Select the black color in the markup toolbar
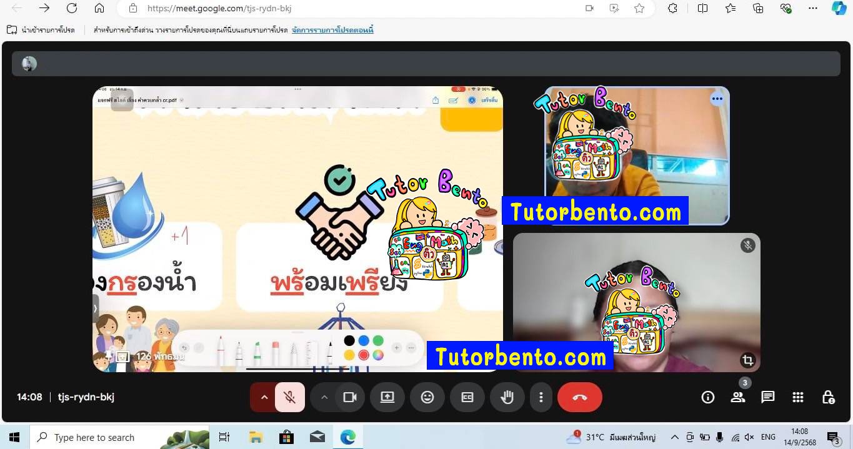 [x=349, y=340]
